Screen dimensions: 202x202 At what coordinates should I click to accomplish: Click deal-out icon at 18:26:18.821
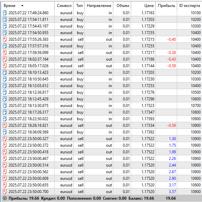[5, 126]
